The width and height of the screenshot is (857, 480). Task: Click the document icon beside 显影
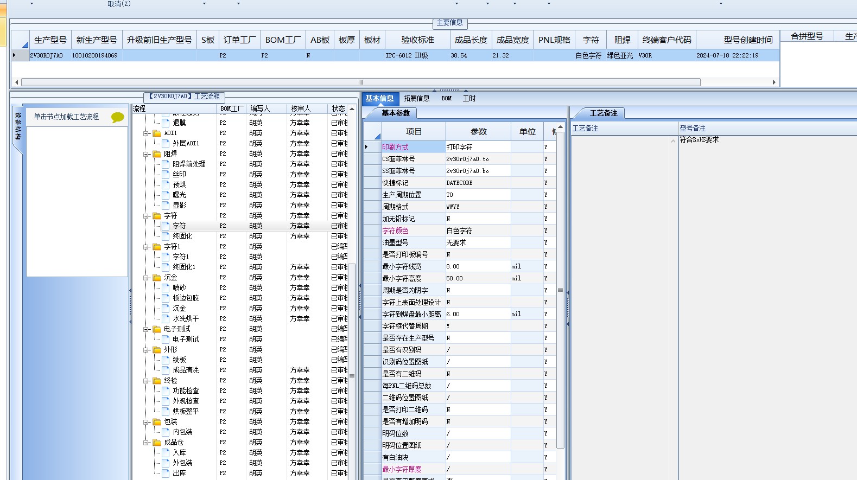[166, 206]
